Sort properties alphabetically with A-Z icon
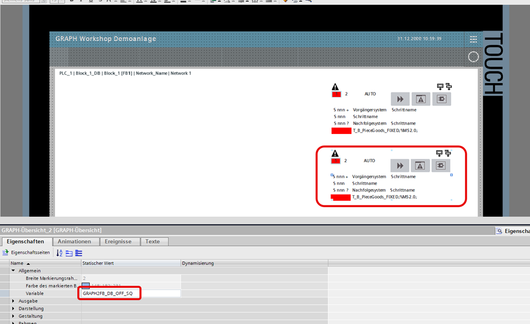The image size is (530, 324). pyautogui.click(x=60, y=253)
